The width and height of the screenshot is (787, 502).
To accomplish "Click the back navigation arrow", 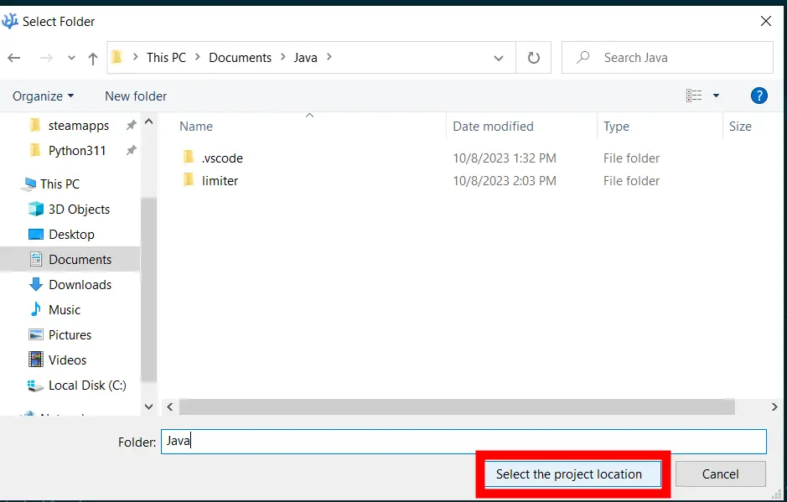I will 14,58.
